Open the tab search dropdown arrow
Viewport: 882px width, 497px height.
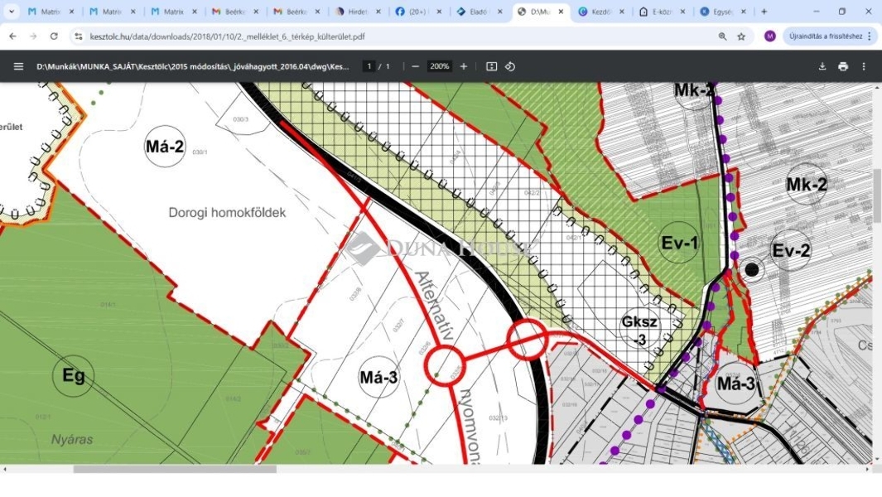12,12
